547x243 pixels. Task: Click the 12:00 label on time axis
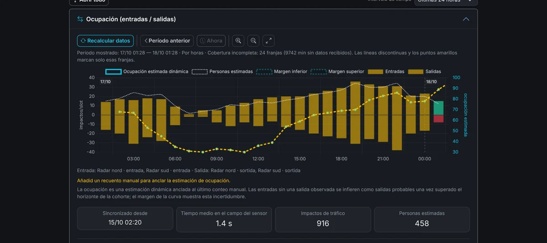(x=258, y=159)
